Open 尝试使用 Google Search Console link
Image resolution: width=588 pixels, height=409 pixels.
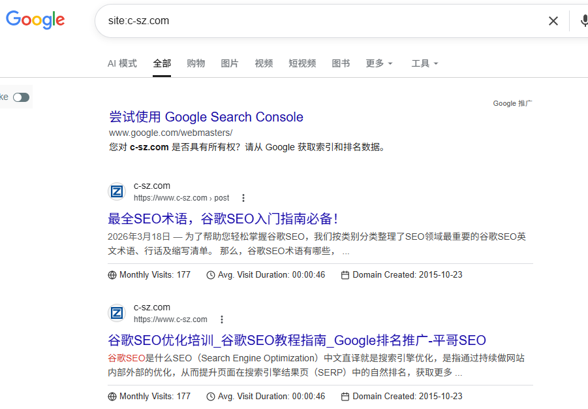point(206,117)
